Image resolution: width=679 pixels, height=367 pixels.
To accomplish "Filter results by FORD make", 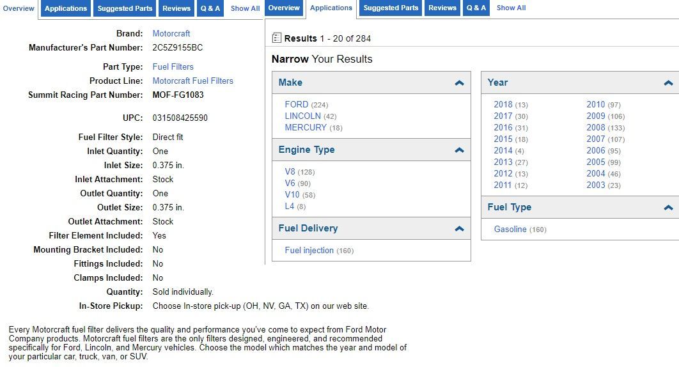I will point(297,104).
